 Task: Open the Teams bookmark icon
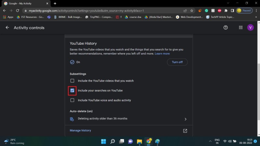coord(49,17)
